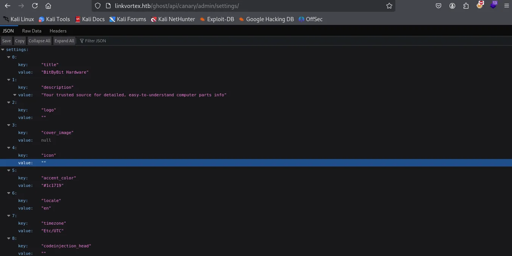512x256 pixels.
Task: Copy the JSON with the Copy button
Action: (20, 41)
